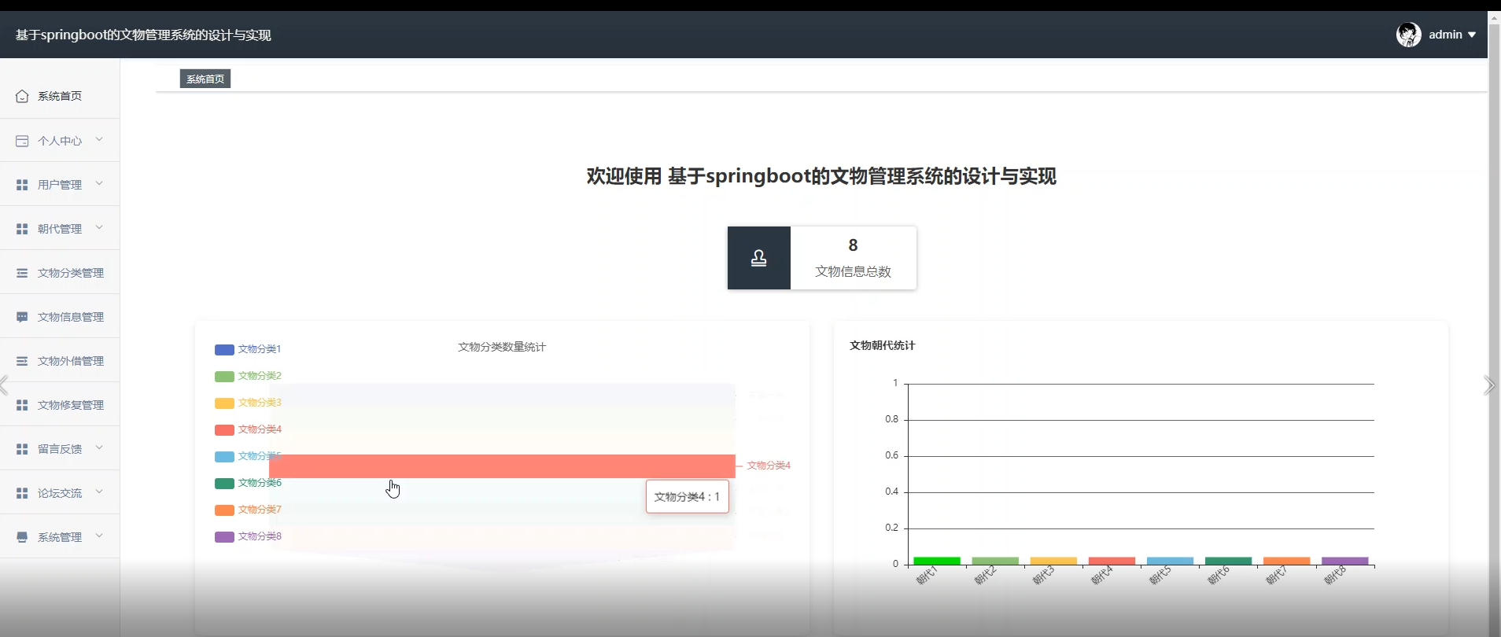The width and height of the screenshot is (1501, 637).
Task: Toggle the 文物分类3 legend swatch
Action: tap(224, 403)
